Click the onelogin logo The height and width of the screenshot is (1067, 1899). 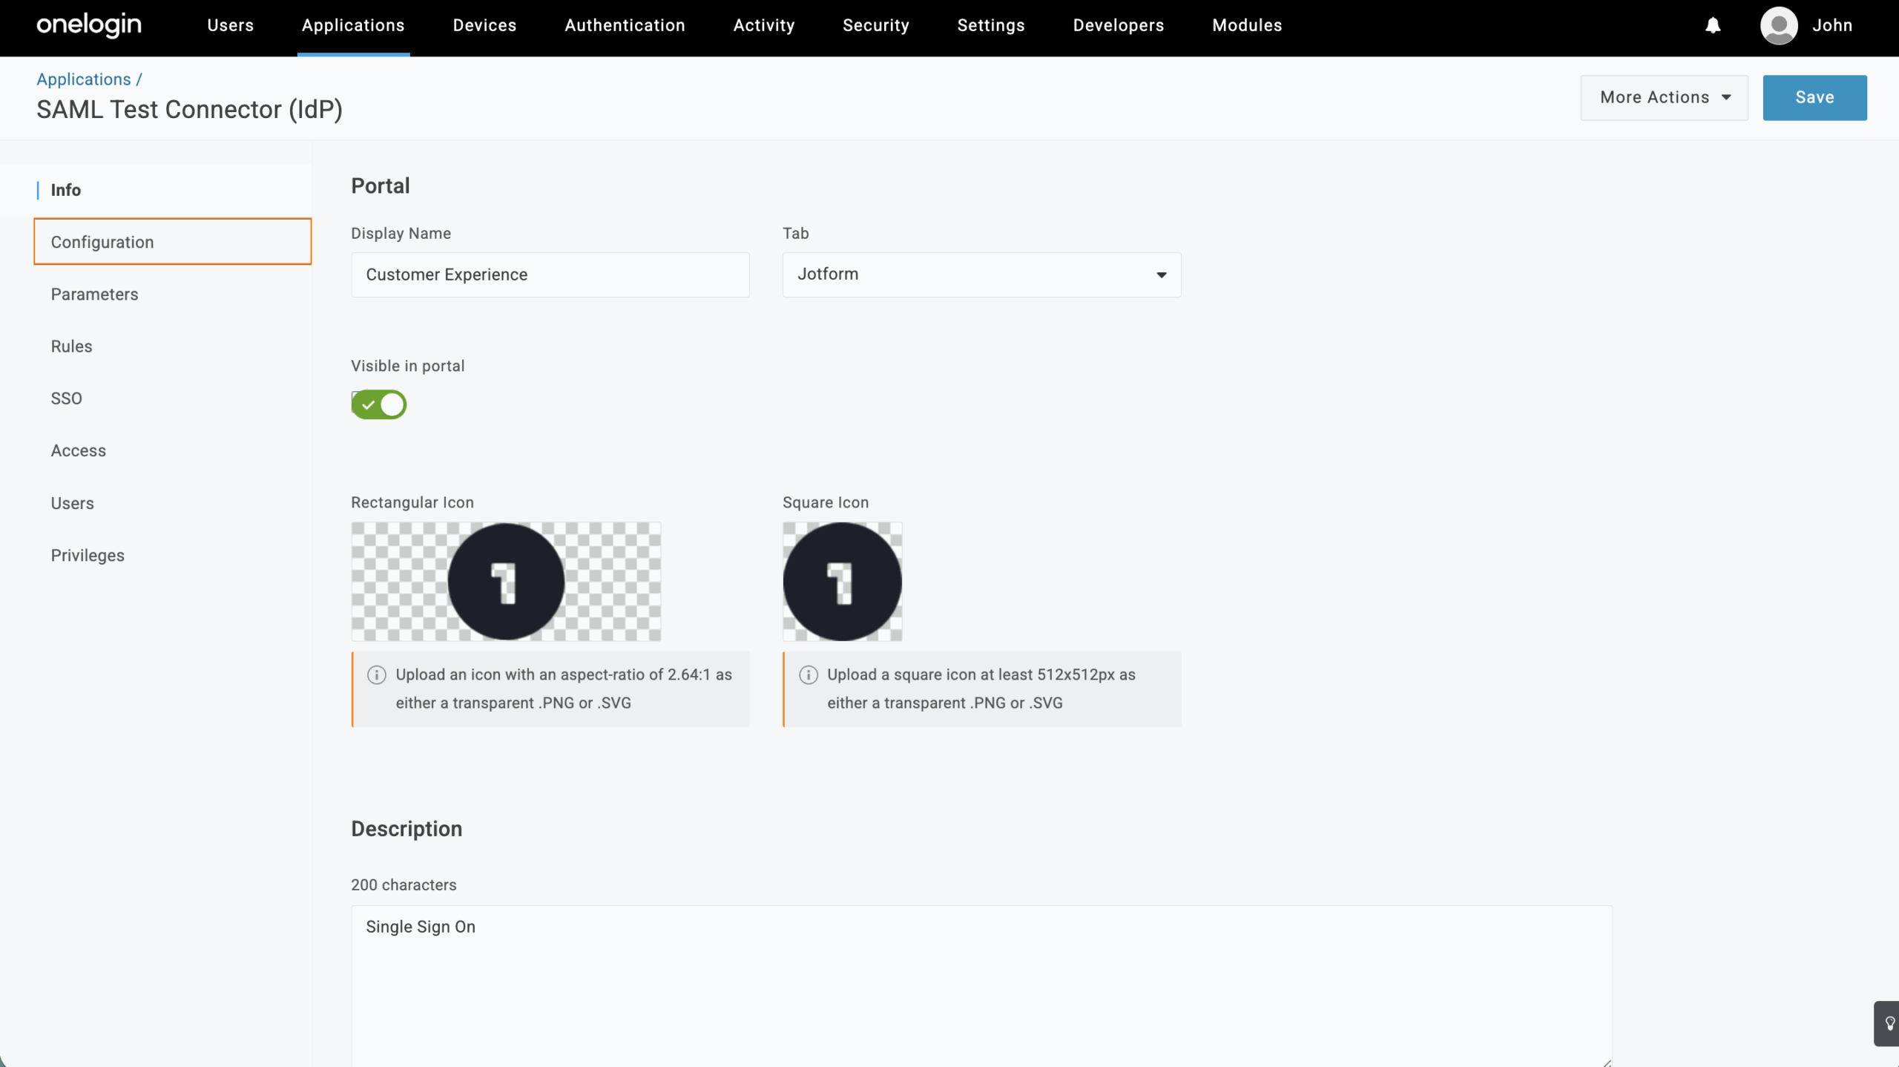coord(88,25)
